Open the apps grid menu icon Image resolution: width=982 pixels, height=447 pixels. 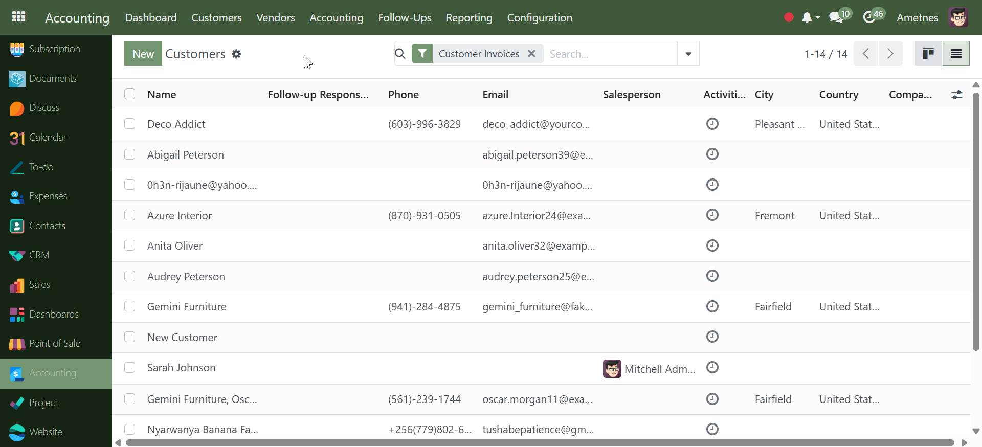[x=18, y=17]
